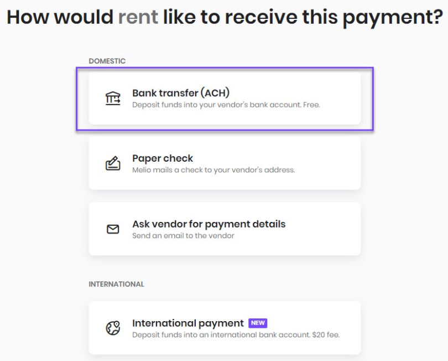Click the arrow on the bank transfer icon
This screenshot has width=448, height=361.
pos(116,102)
